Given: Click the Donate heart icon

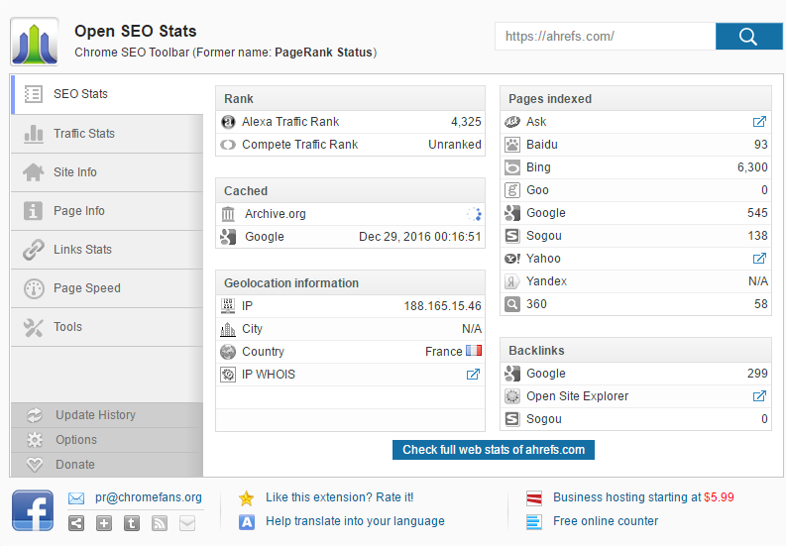Looking at the screenshot, I should pyautogui.click(x=35, y=465).
